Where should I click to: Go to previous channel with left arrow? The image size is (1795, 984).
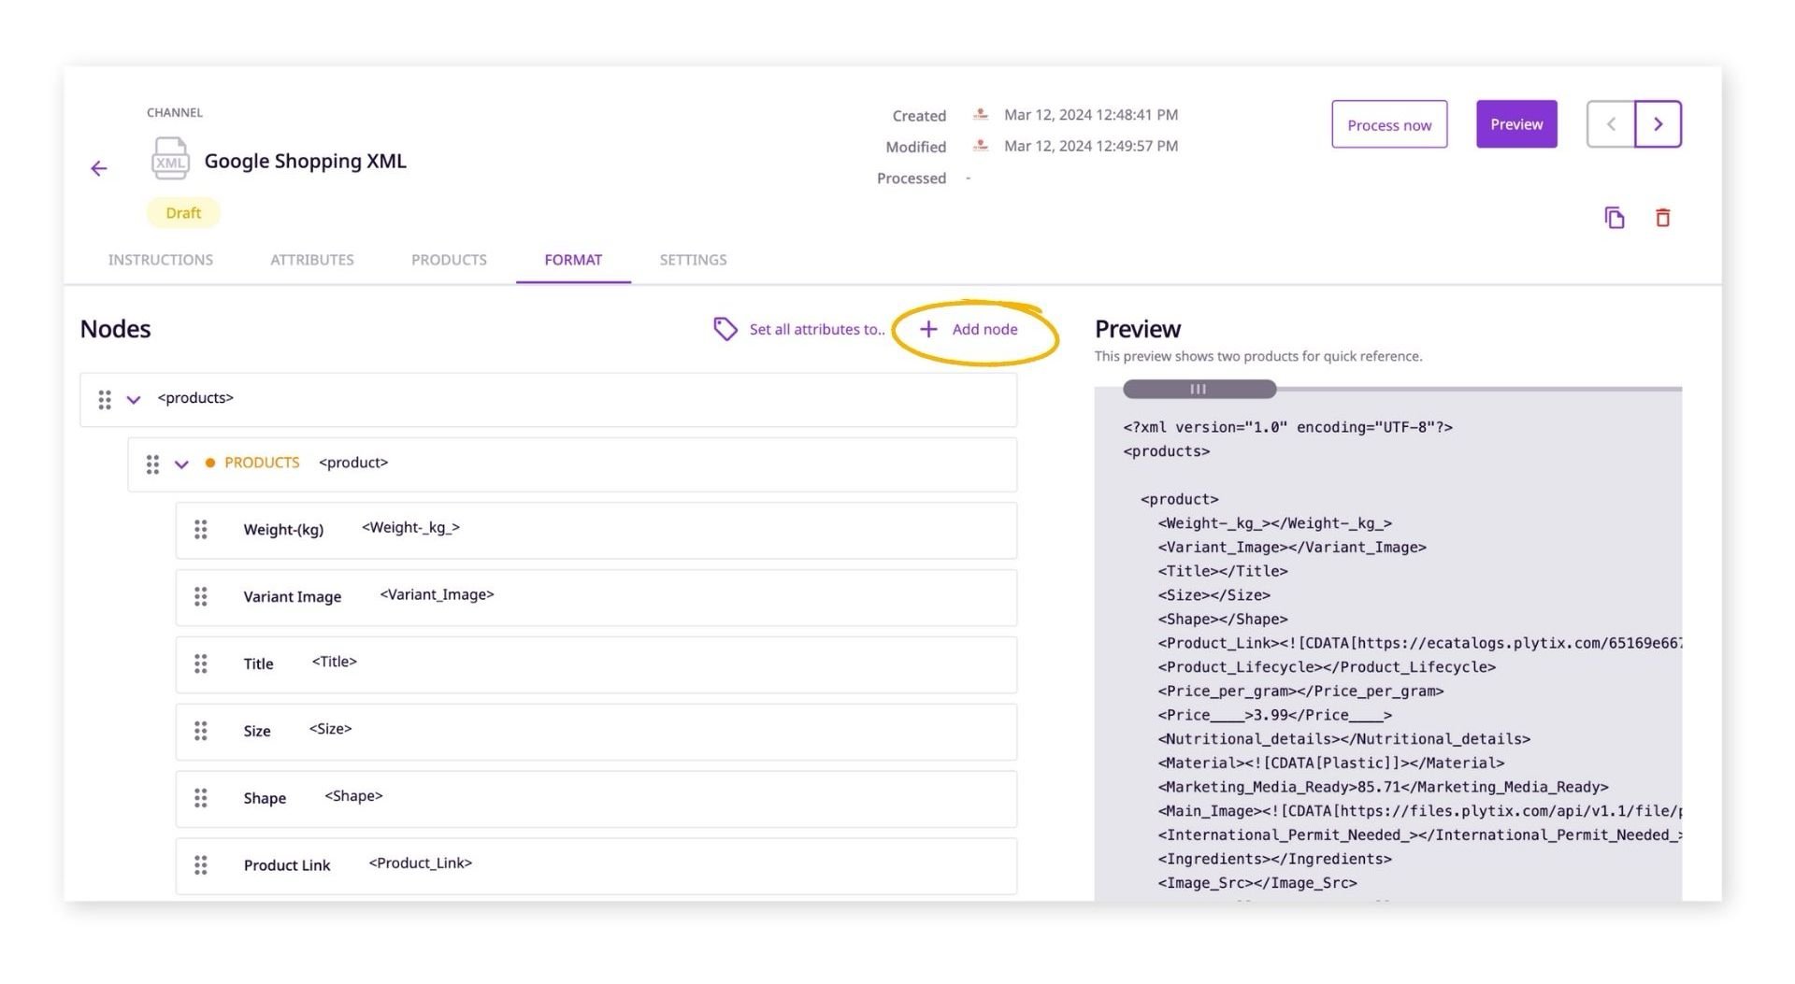pyautogui.click(x=1611, y=124)
